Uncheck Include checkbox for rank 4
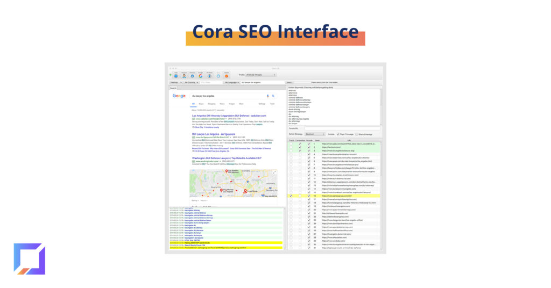The image size is (551, 288). 309,154
